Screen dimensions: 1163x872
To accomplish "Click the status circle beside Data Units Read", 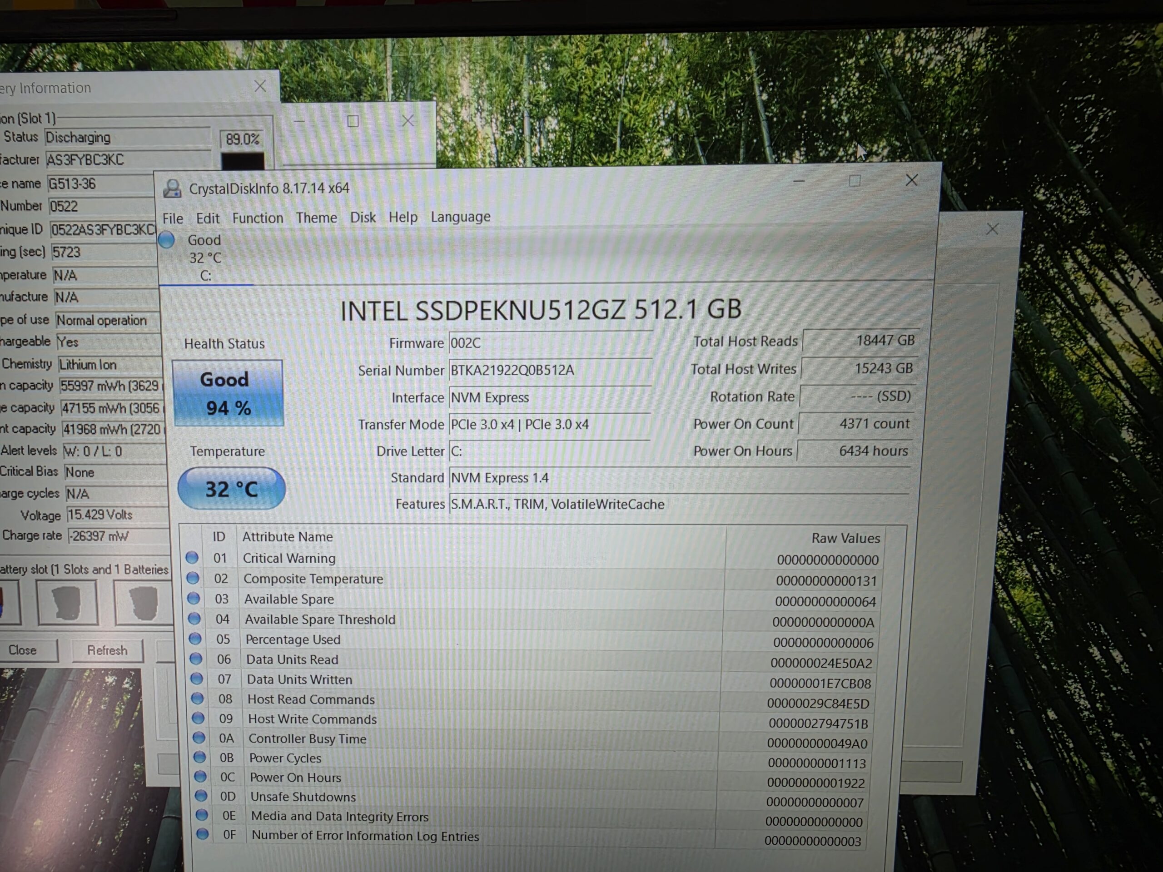I will point(196,659).
